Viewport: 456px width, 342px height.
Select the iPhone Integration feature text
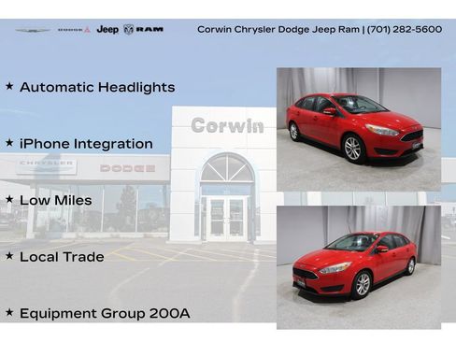point(86,144)
